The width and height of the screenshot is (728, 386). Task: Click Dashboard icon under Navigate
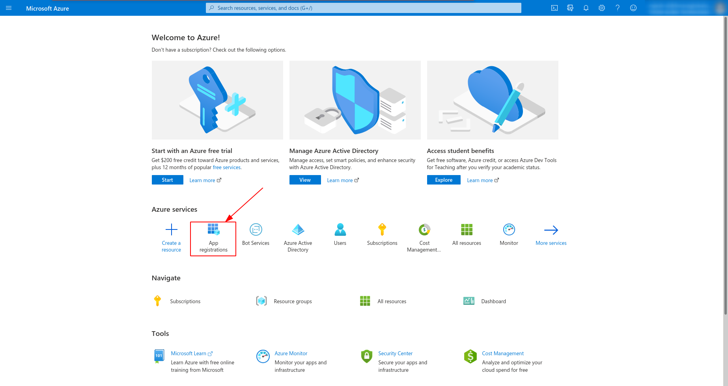469,301
